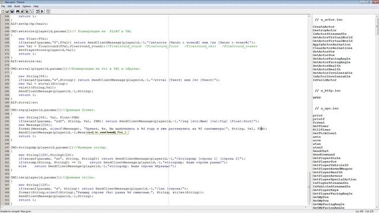The height and width of the screenshot is (213, 379).
Task: Click the Compile and Run arrow icon
Action: point(42,11)
